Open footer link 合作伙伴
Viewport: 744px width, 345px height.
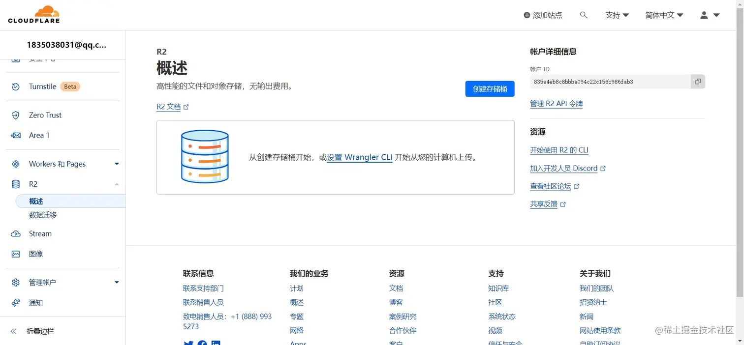point(403,331)
